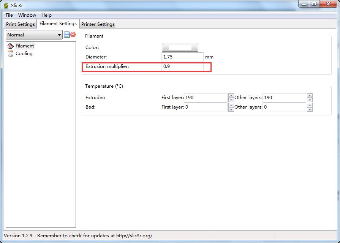
Task: Switch to the Print Settings tab
Action: tap(21, 24)
